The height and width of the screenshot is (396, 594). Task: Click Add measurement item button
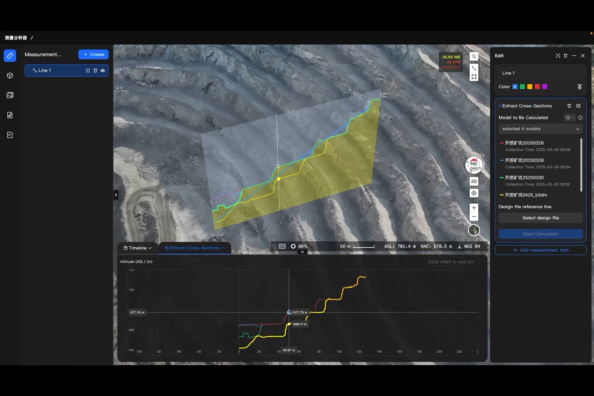[540, 250]
